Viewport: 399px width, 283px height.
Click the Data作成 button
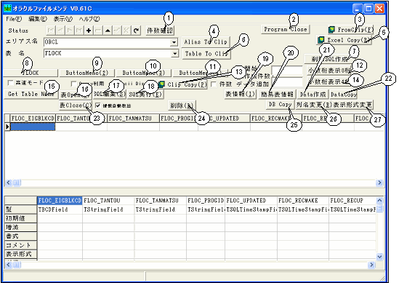313,95
